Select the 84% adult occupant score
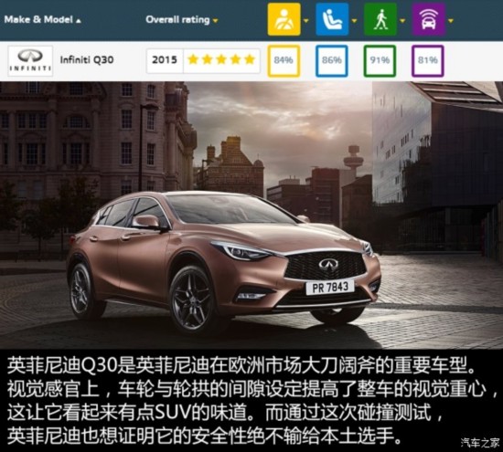Image resolution: width=503 pixels, height=452 pixels. click(x=284, y=61)
